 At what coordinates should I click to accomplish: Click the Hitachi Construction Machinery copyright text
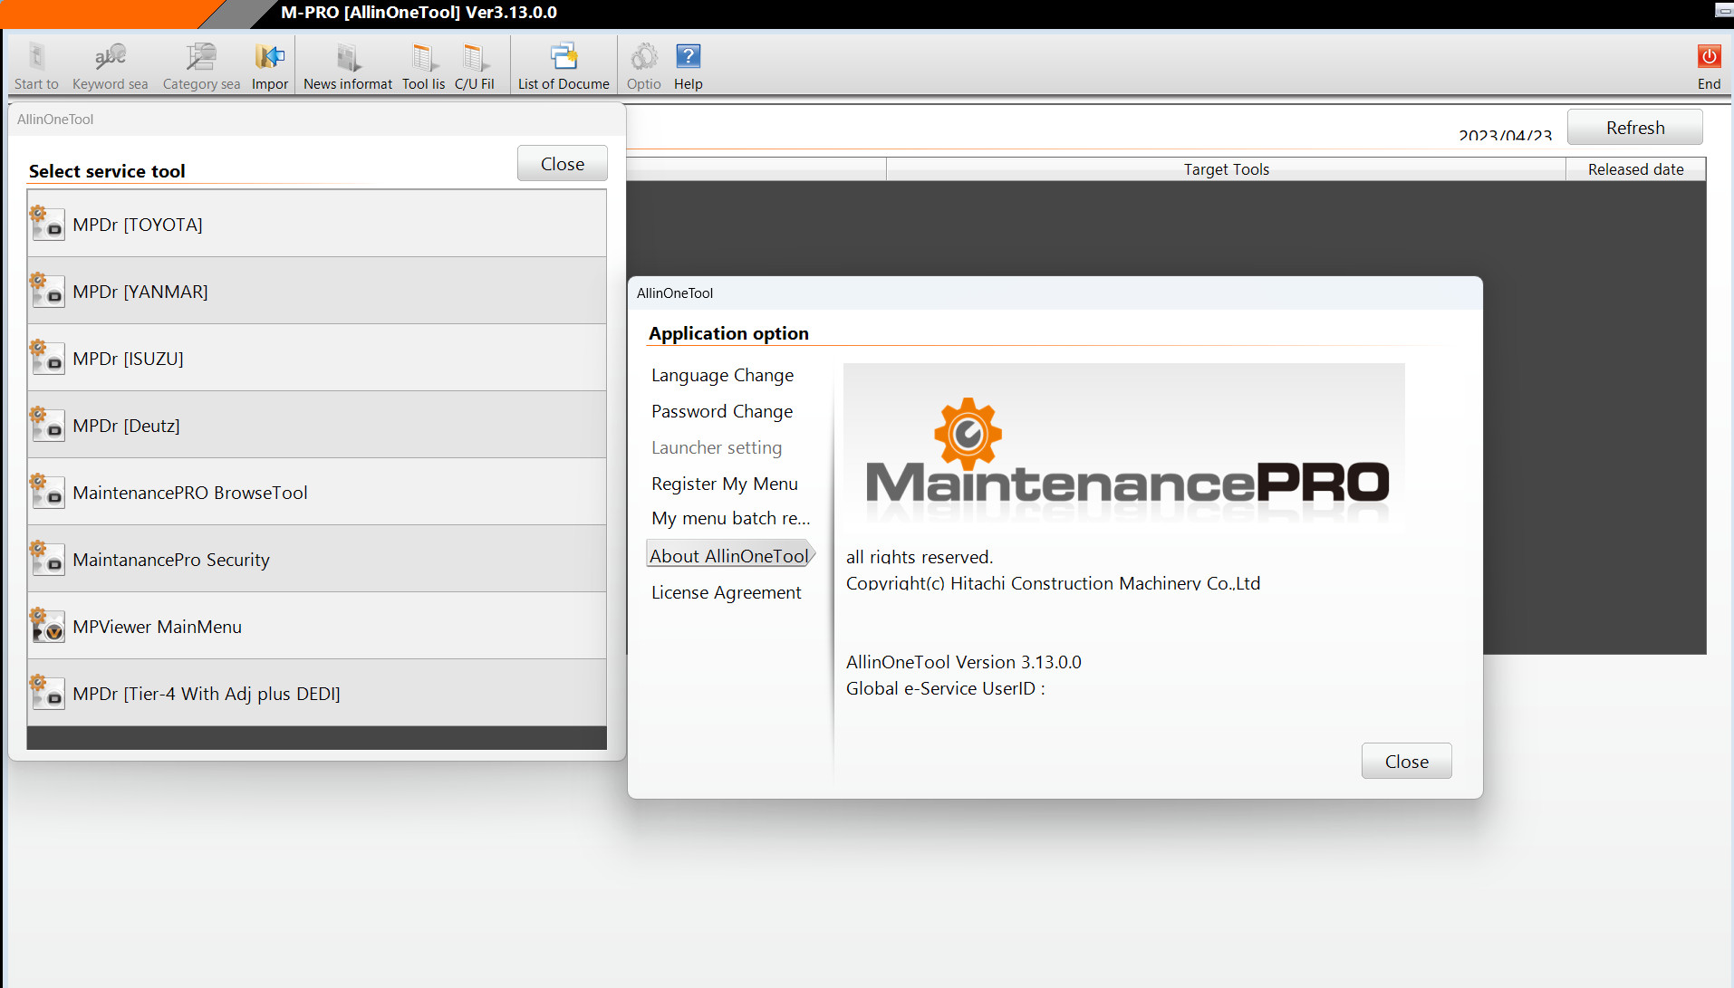click(1053, 583)
